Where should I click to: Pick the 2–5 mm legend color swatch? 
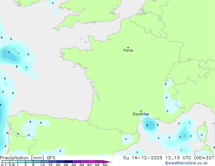coord(29,162)
